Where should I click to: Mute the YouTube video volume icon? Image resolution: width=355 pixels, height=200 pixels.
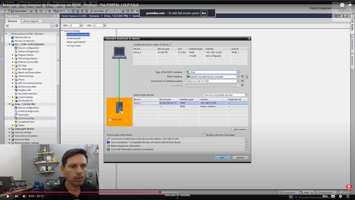click(24, 196)
